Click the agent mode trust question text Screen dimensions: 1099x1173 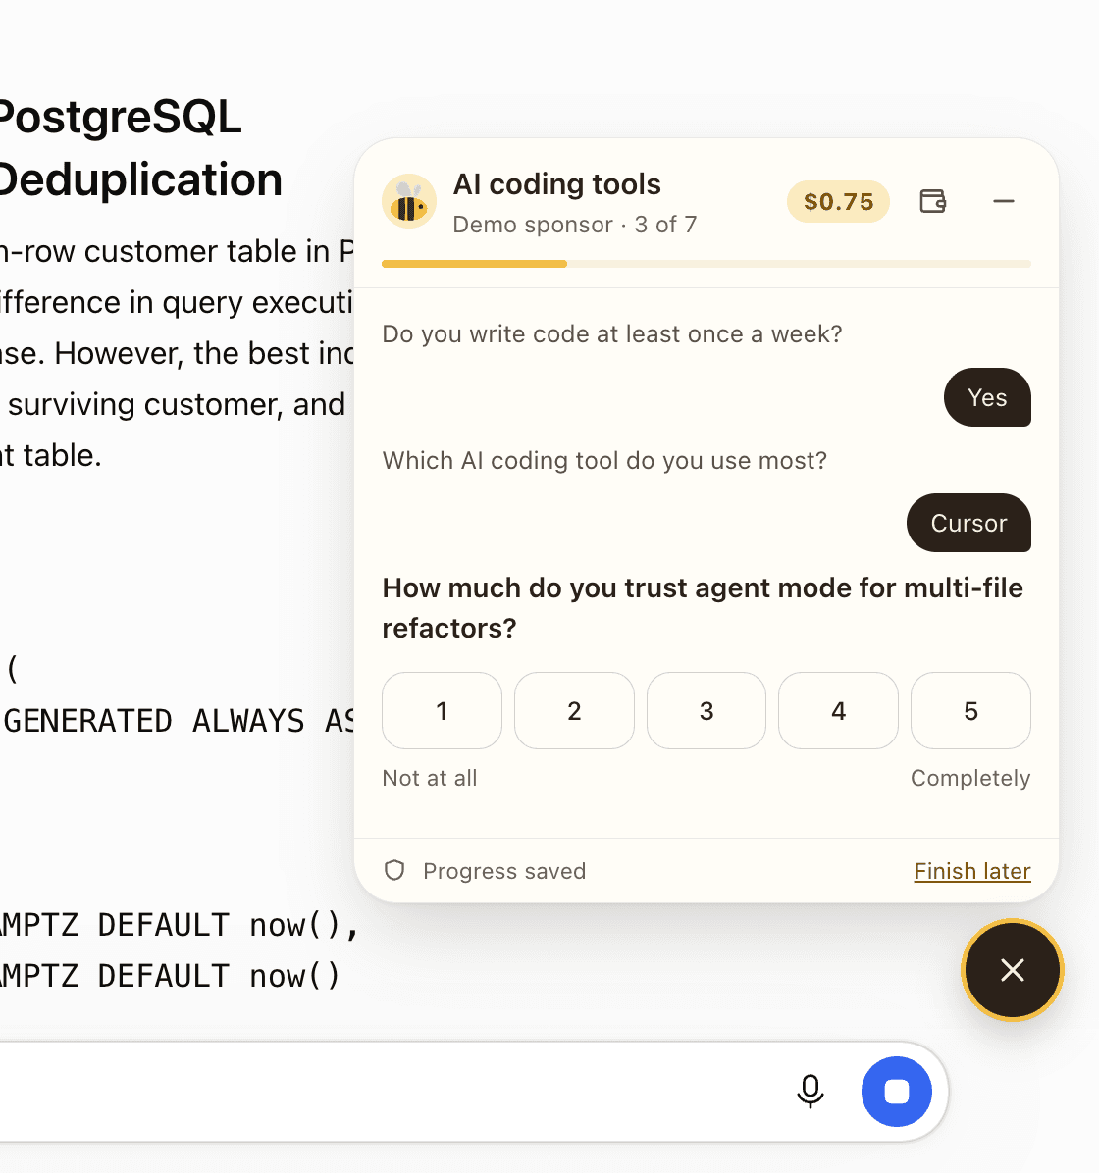click(x=703, y=608)
